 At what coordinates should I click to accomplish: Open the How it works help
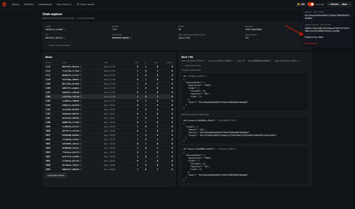point(86,4)
